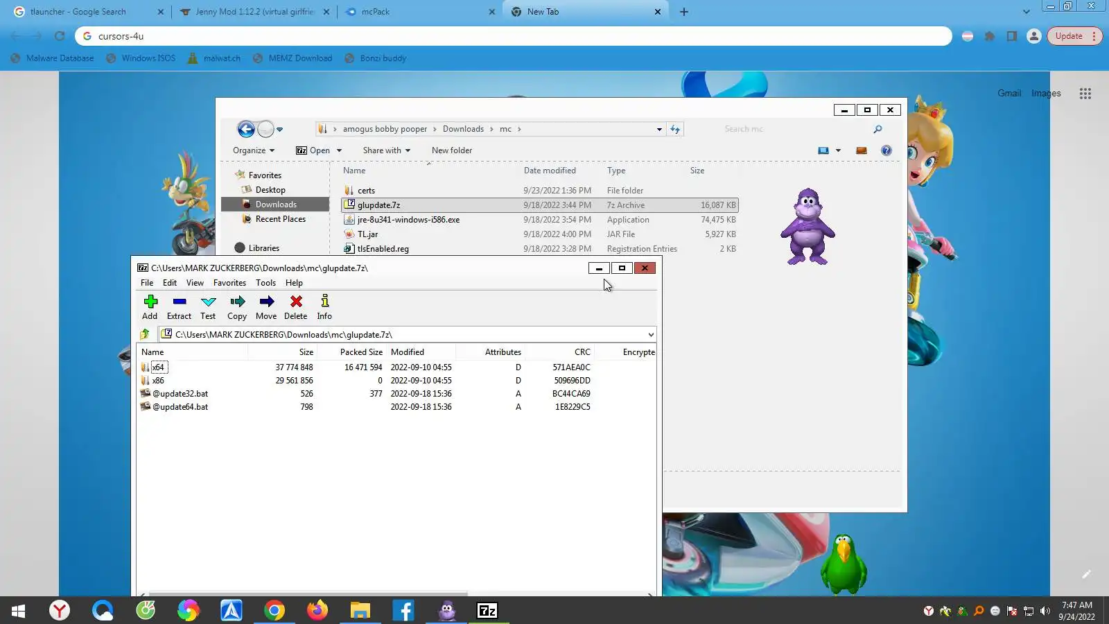Viewport: 1109px width, 624px height.
Task: Expand the 7-Zip path history dropdown
Action: click(x=651, y=335)
